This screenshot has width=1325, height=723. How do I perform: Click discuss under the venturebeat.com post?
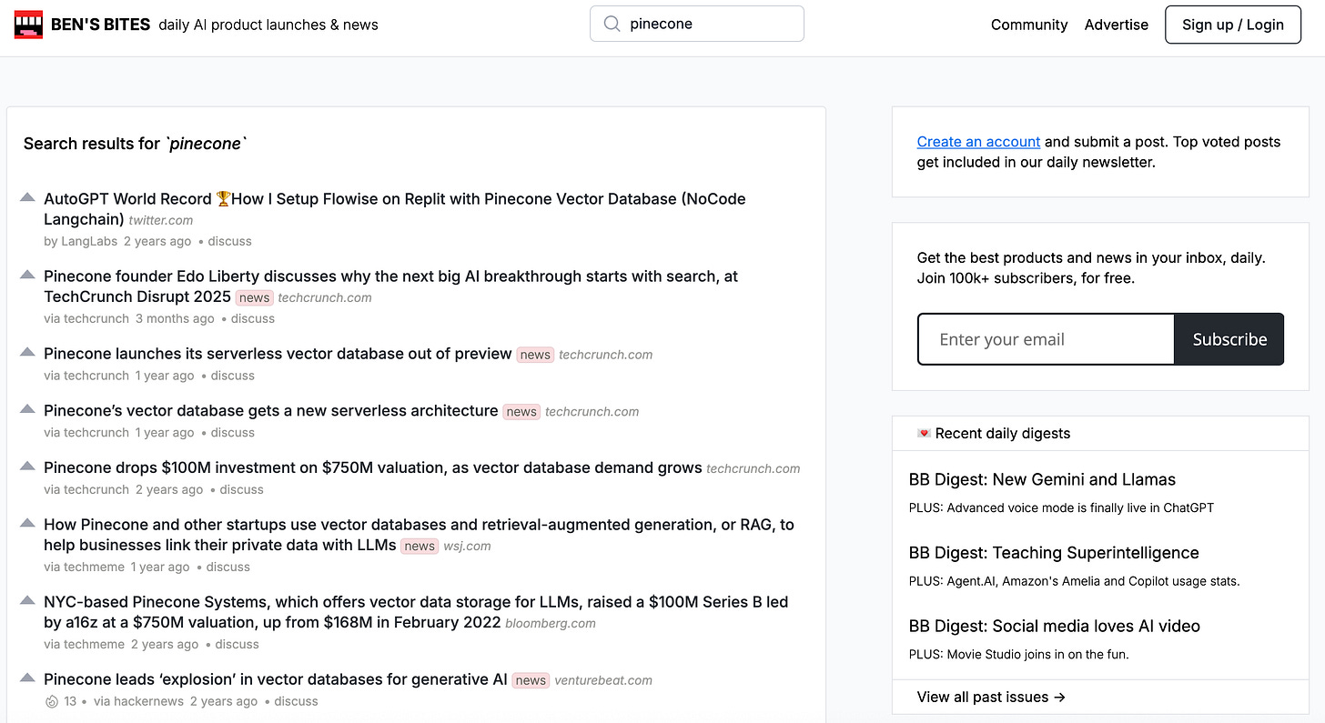(296, 701)
